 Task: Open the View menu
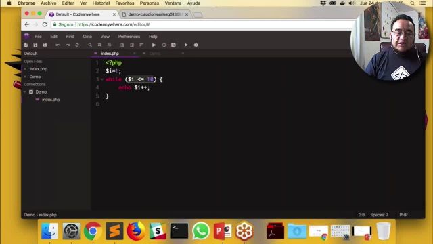[105, 36]
